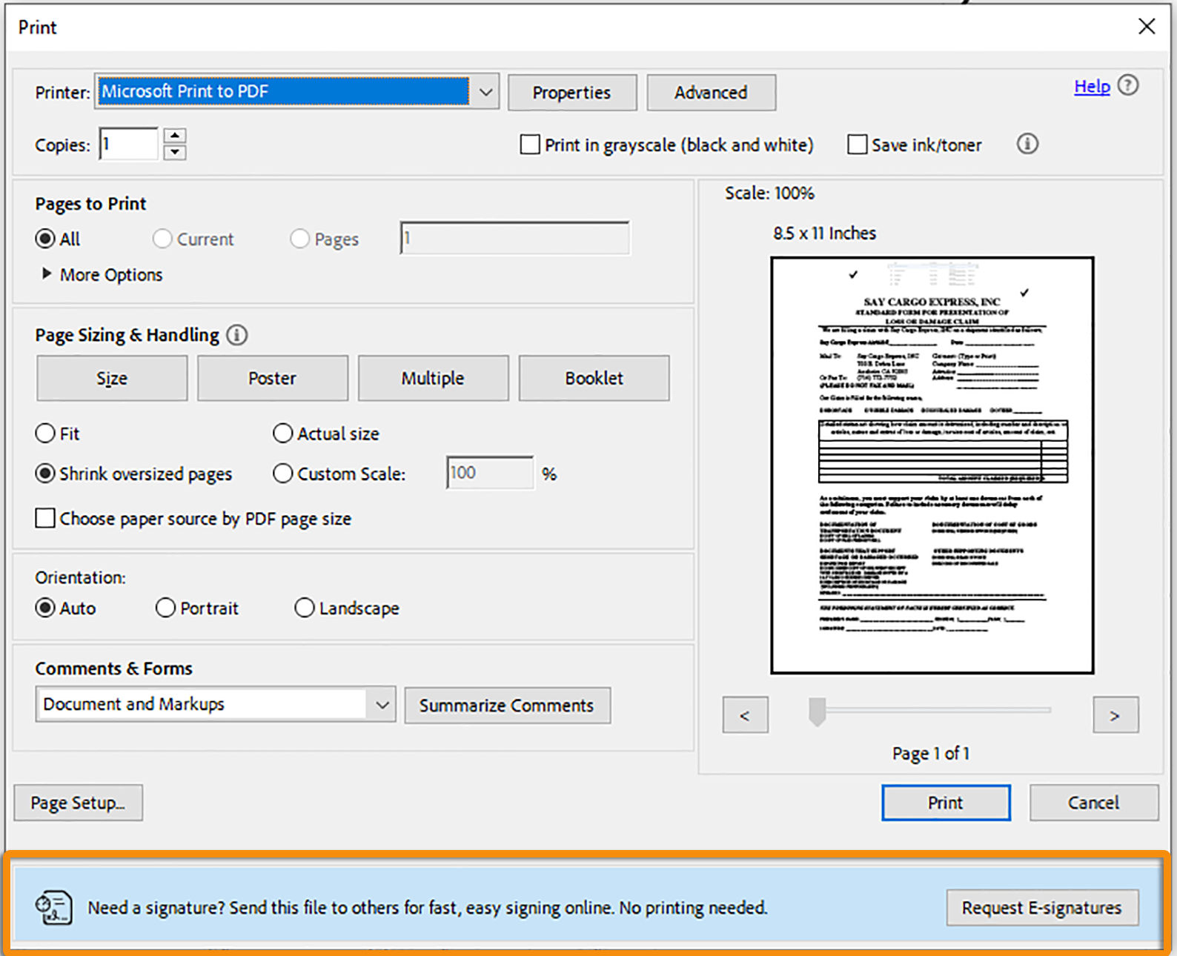Open Advanced print settings
1177x956 pixels.
(x=711, y=93)
